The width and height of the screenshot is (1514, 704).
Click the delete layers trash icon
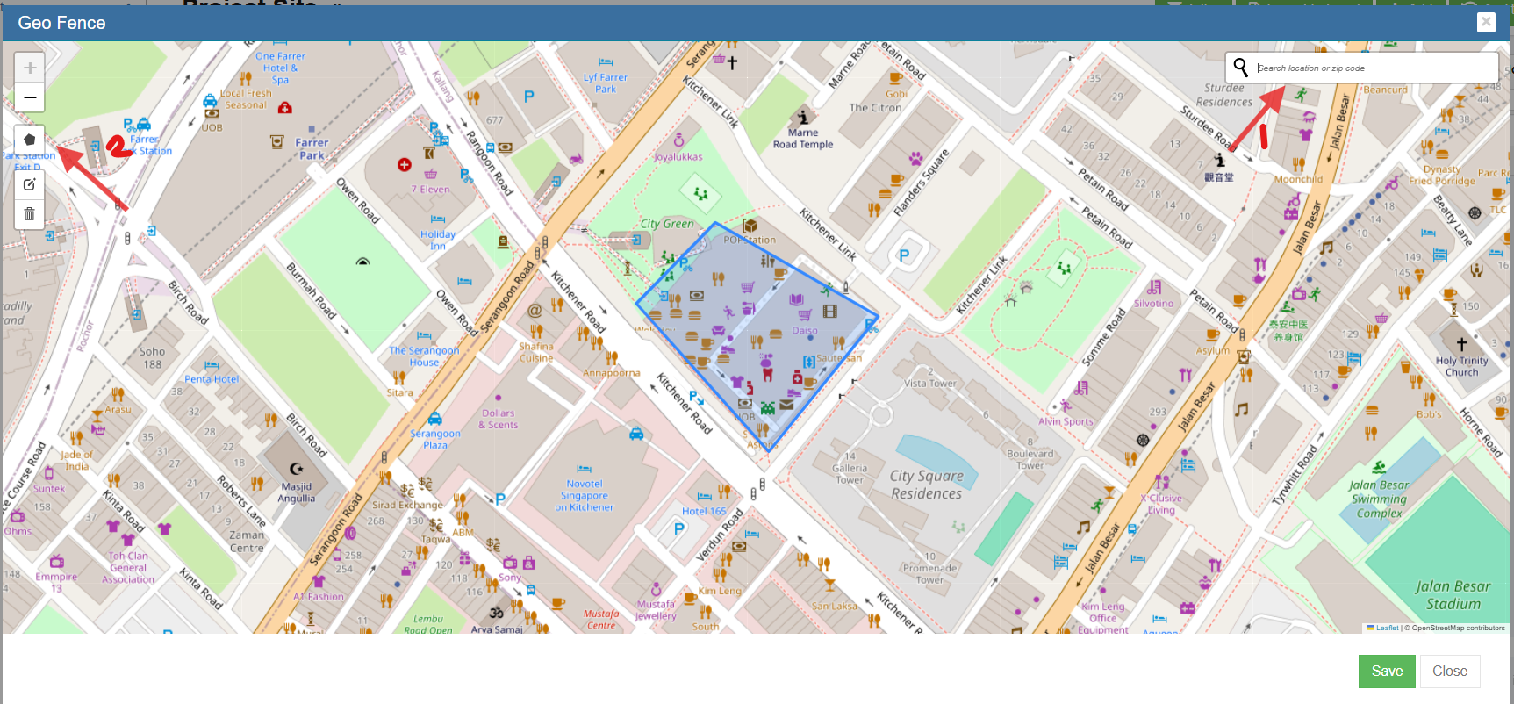coord(30,214)
